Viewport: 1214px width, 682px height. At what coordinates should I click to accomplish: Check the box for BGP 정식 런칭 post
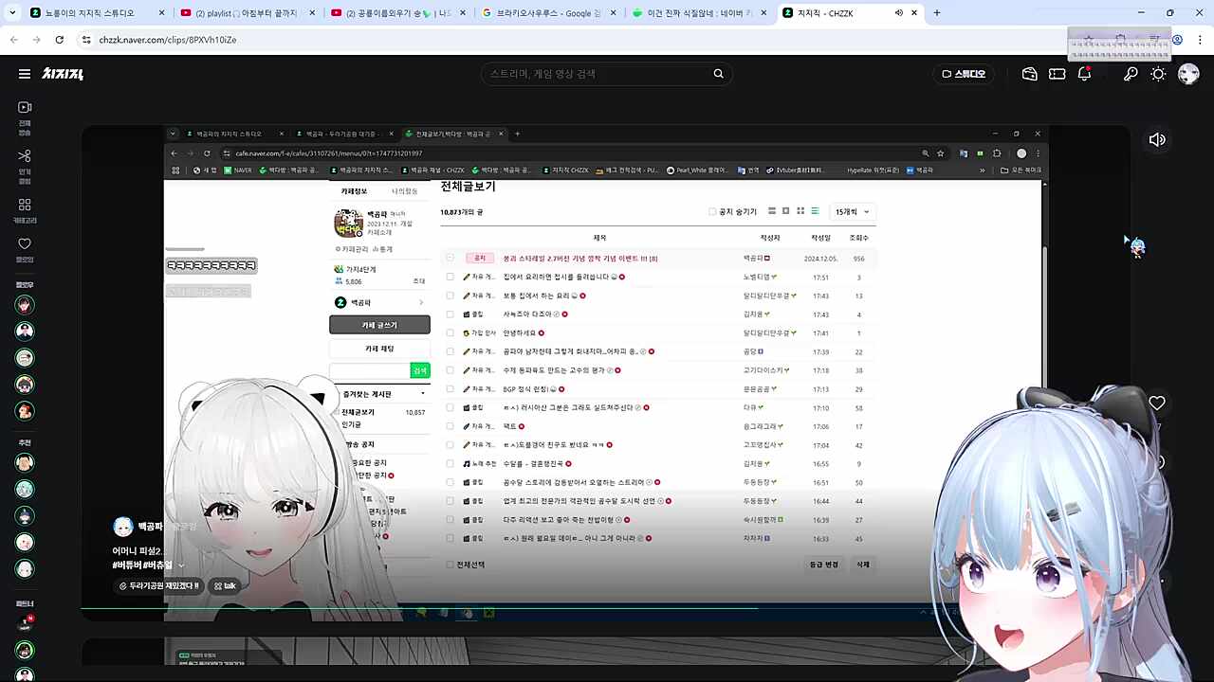point(450,389)
